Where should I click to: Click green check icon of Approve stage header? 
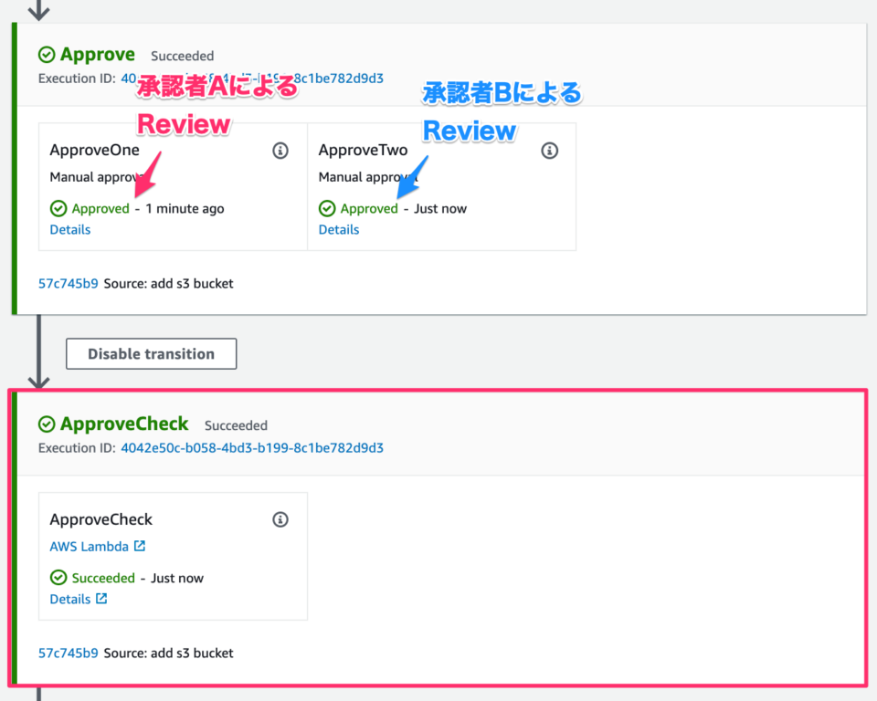[47, 55]
